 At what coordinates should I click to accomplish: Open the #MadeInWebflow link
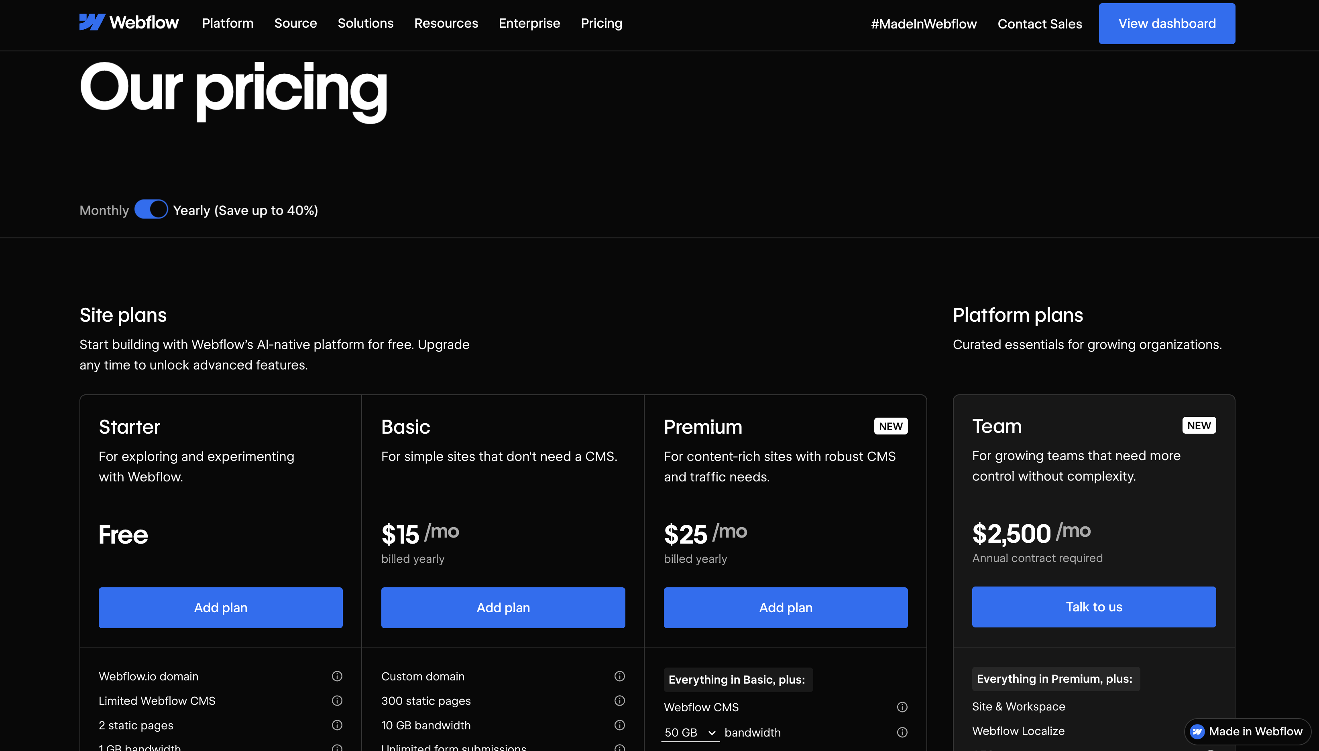924,24
